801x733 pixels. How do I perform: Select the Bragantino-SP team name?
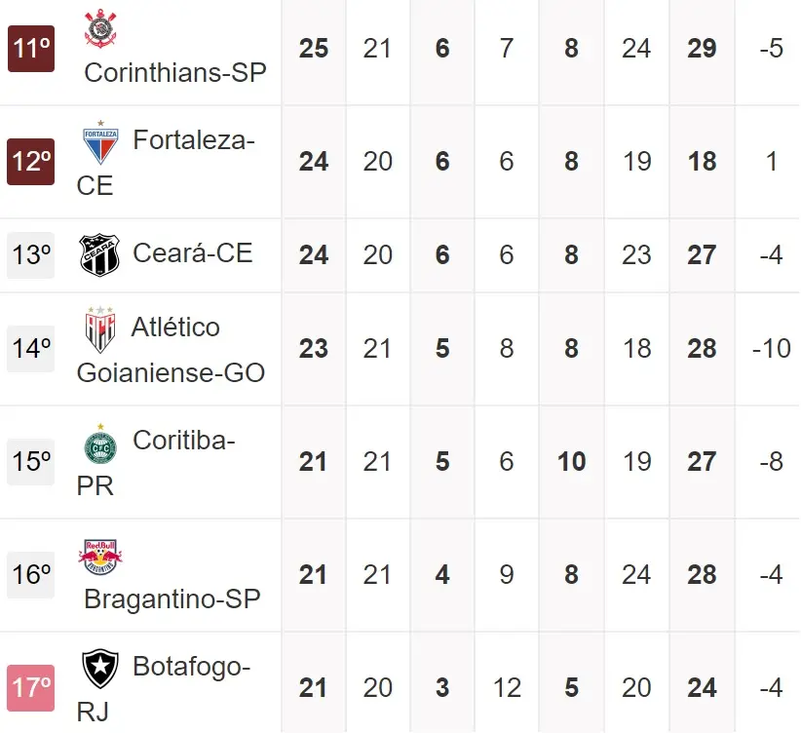point(172,598)
